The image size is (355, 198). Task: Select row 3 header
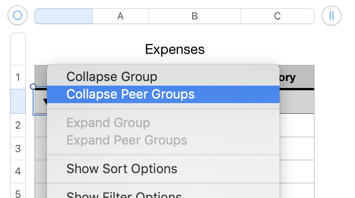18,148
